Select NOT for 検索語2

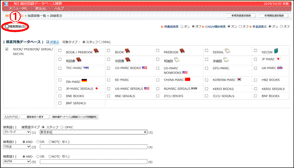[49, 142]
